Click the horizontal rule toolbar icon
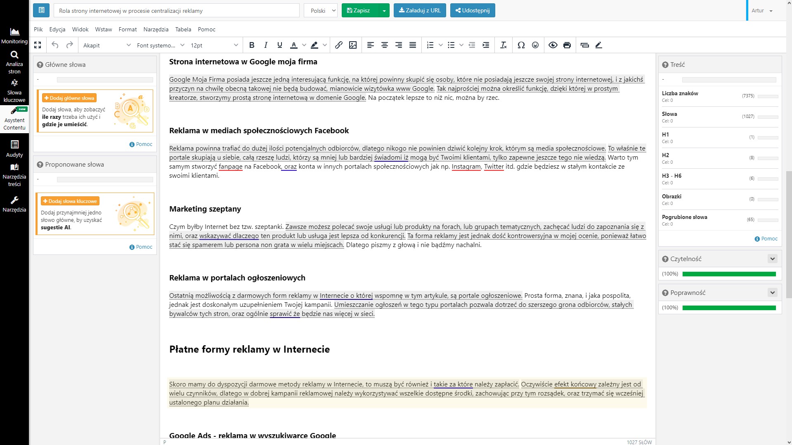 (585, 45)
